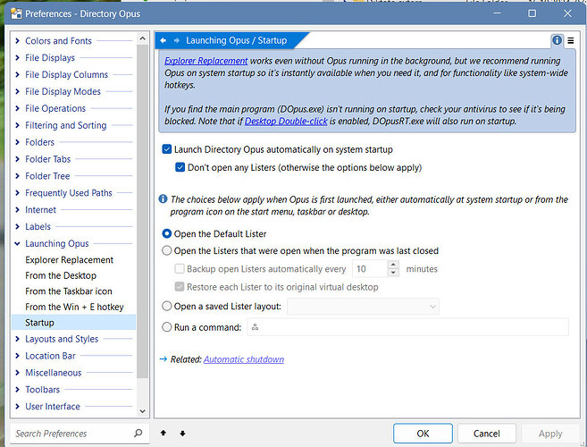Screen dimensions: 587x447
Task: Toggle the blue info help icon at top right
Action: pyautogui.click(x=557, y=40)
